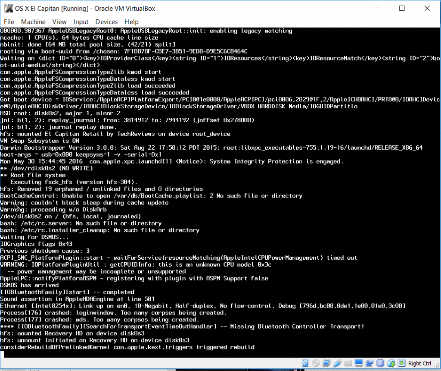
Task: Open the Input menu
Action: [x=81, y=22]
